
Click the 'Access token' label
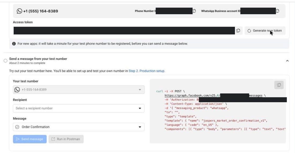coord(23,22)
